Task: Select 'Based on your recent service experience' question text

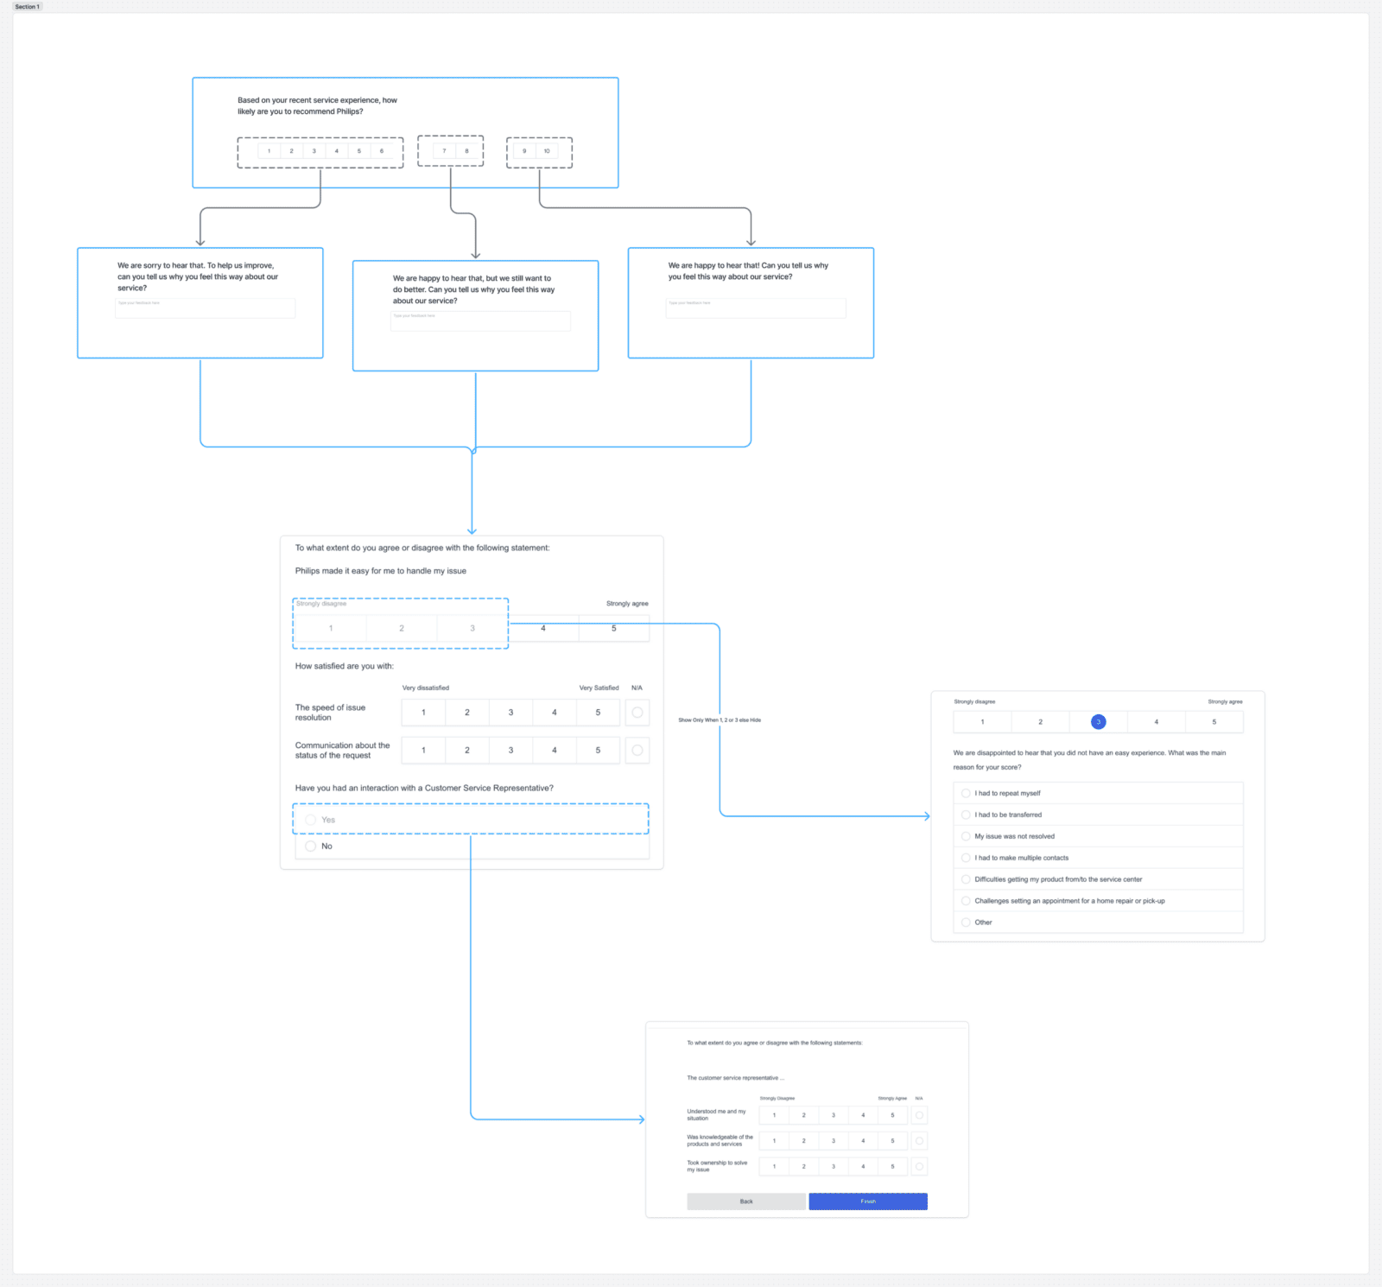Action: pyautogui.click(x=317, y=105)
